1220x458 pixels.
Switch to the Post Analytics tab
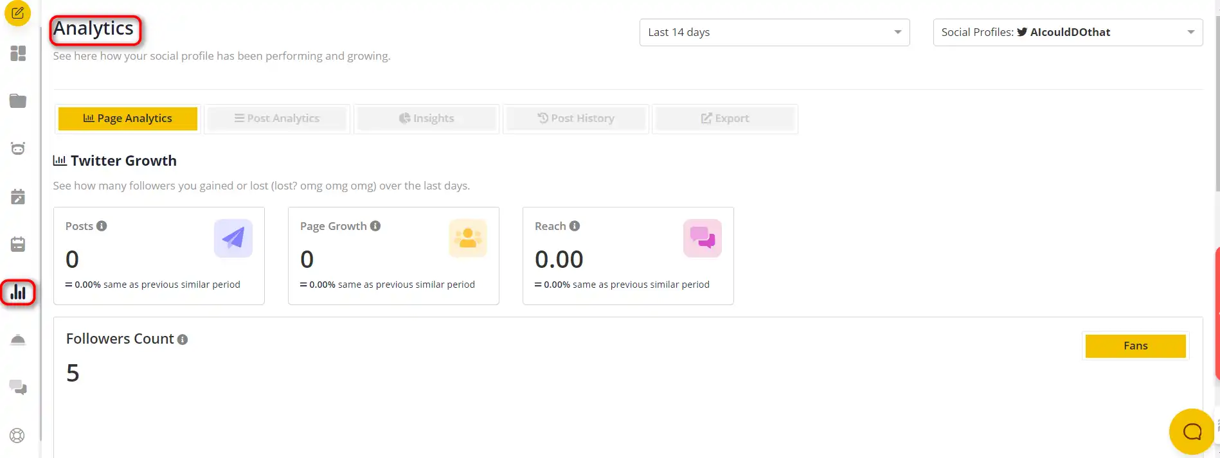pos(277,119)
